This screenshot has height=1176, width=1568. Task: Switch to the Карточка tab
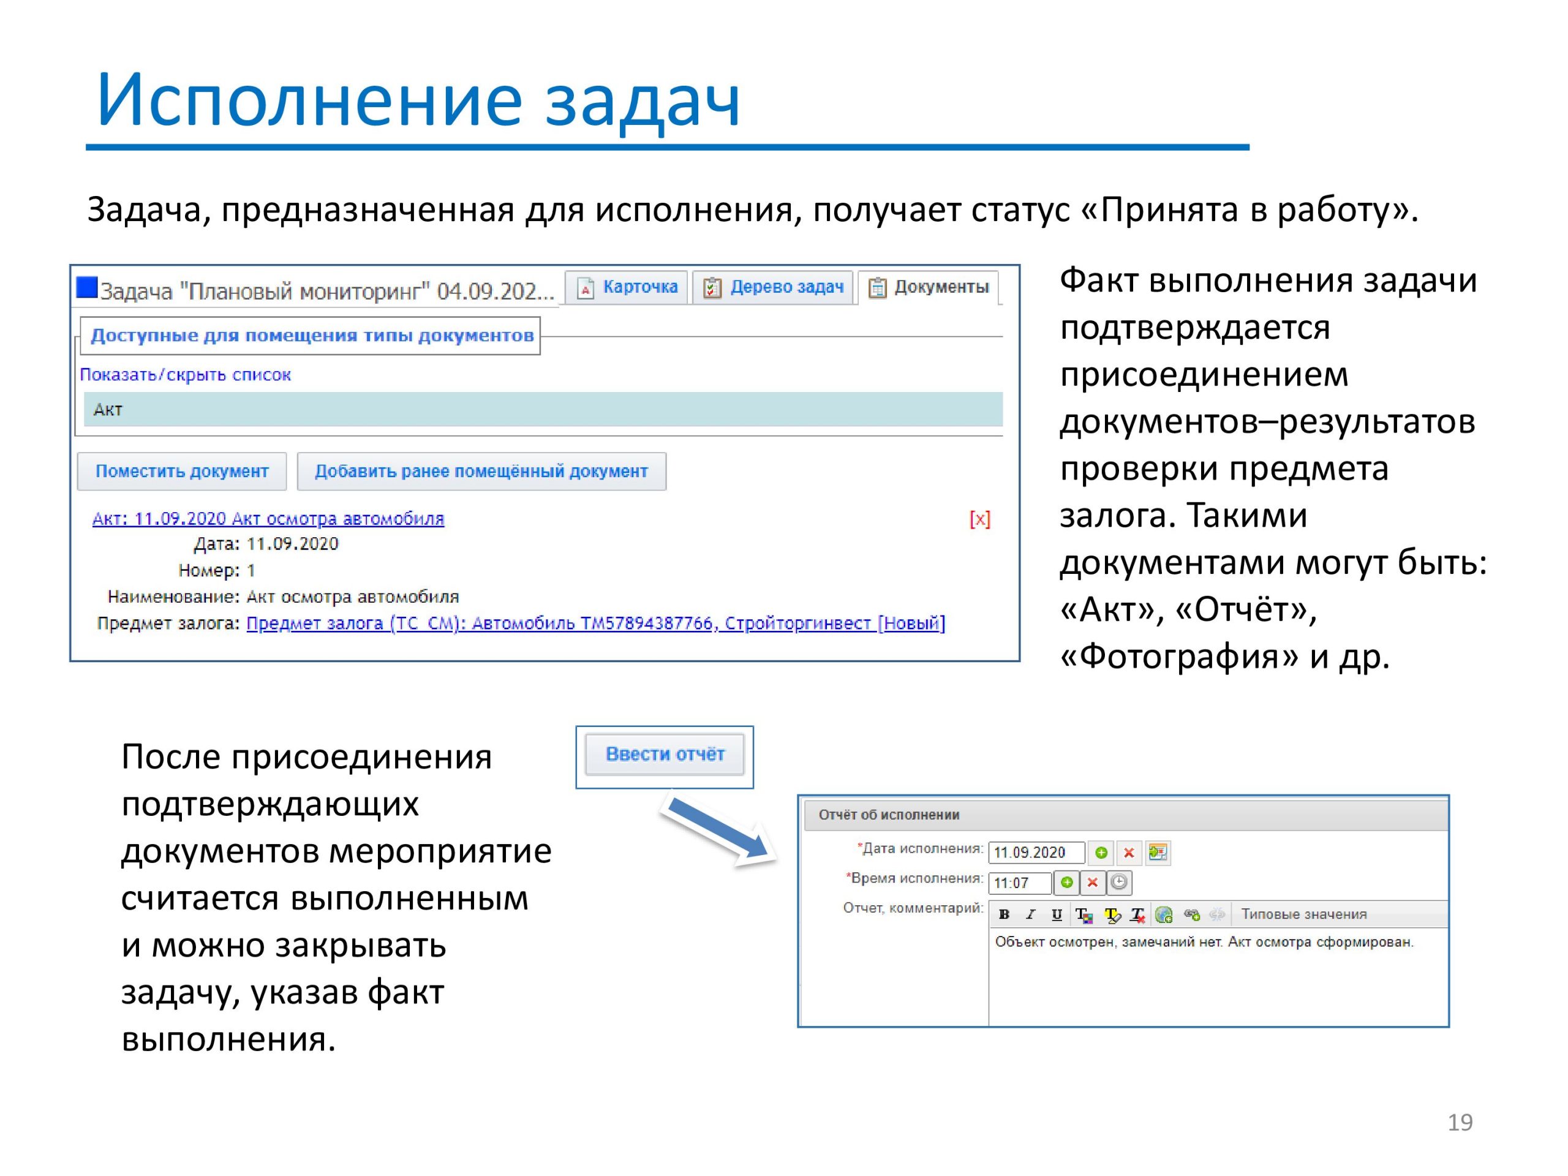627,287
